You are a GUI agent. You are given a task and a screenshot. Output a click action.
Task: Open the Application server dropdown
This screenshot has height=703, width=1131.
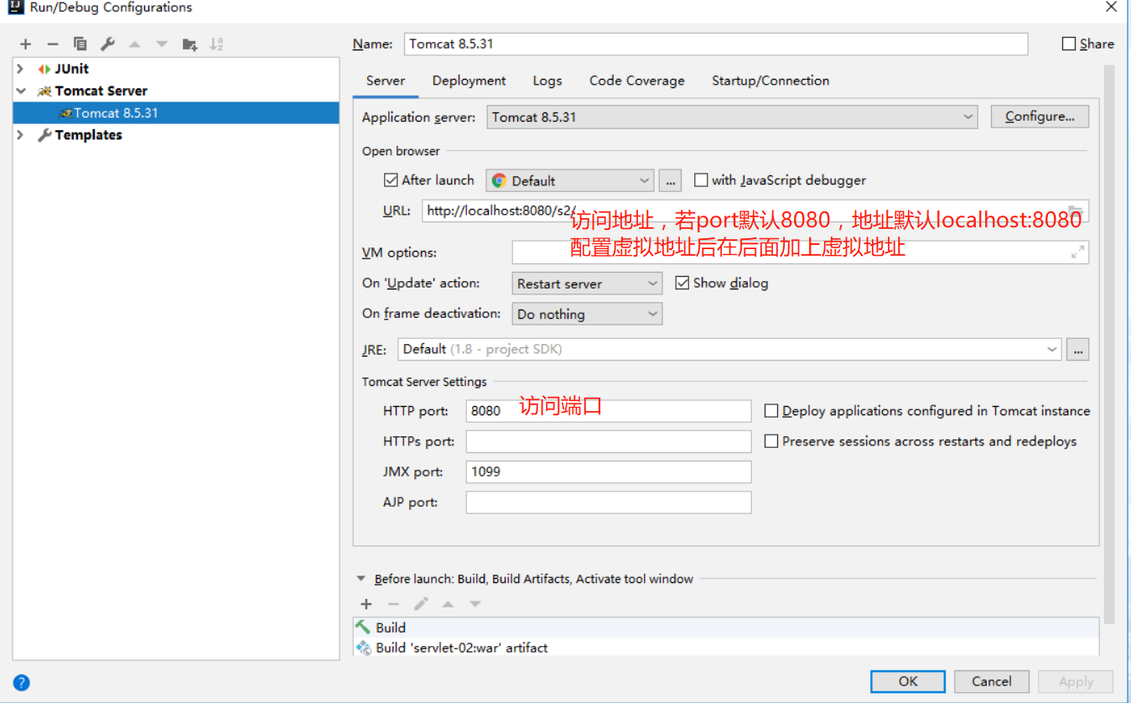coord(968,117)
